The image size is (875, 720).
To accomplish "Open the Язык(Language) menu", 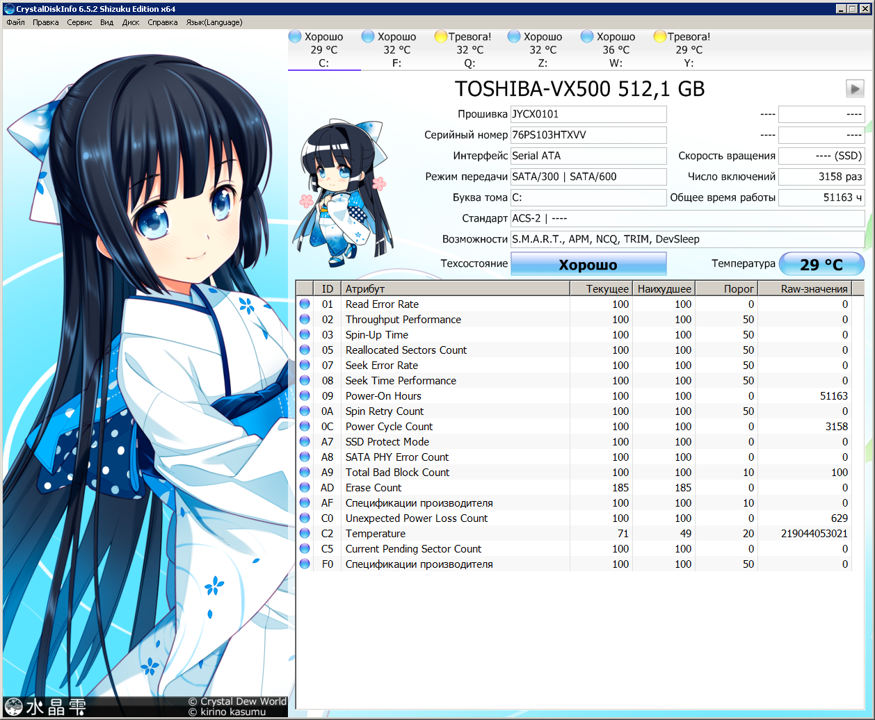I will [214, 22].
